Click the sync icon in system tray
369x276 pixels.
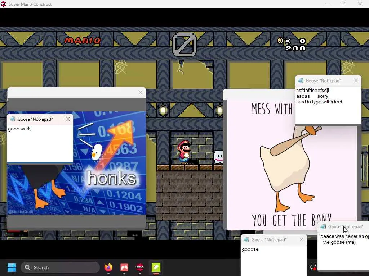click(313, 267)
